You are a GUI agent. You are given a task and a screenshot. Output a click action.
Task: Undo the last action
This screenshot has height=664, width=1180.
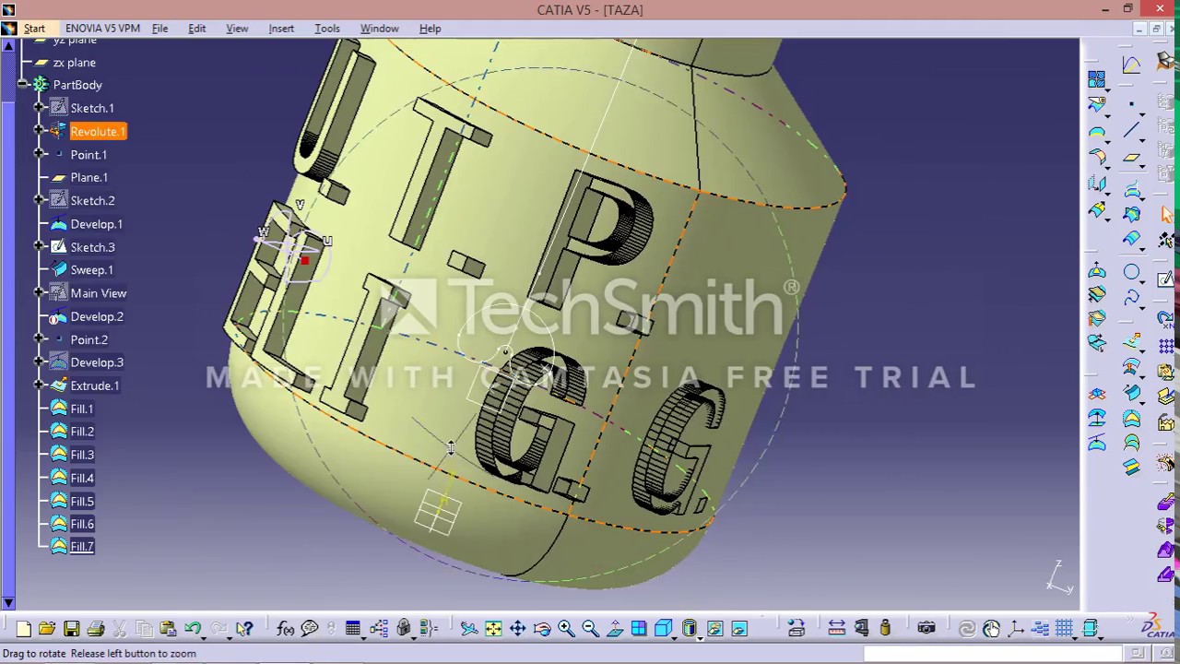pos(192,629)
